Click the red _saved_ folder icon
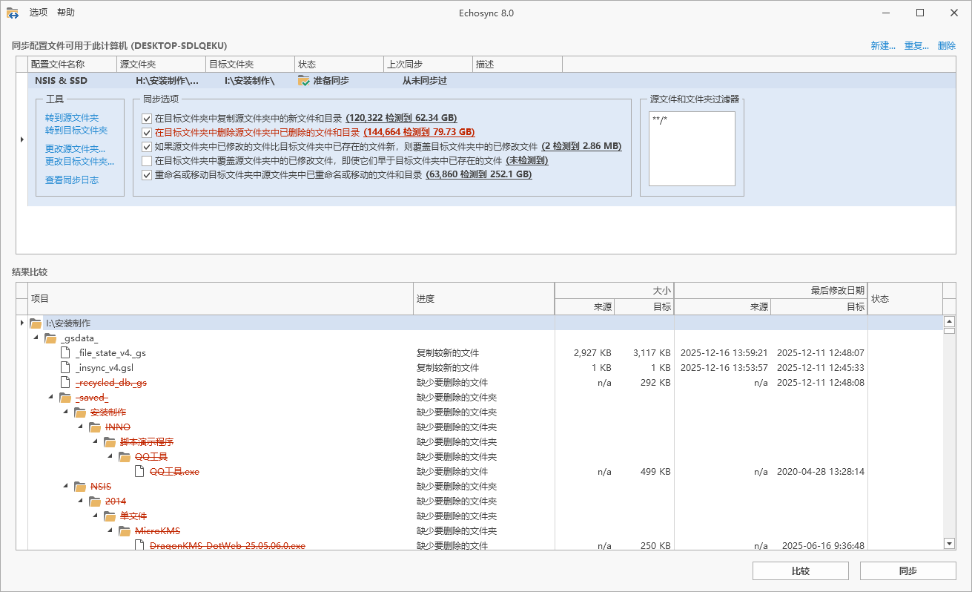The width and height of the screenshot is (972, 592). pyautogui.click(x=65, y=398)
